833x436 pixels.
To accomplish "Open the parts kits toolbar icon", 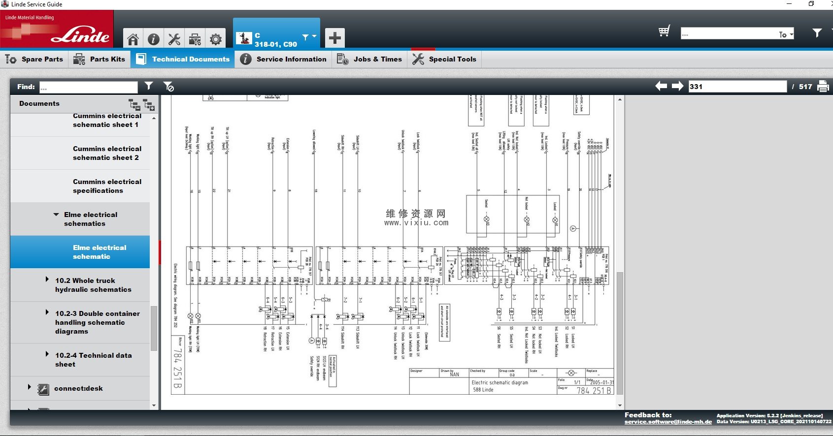I will coord(195,39).
